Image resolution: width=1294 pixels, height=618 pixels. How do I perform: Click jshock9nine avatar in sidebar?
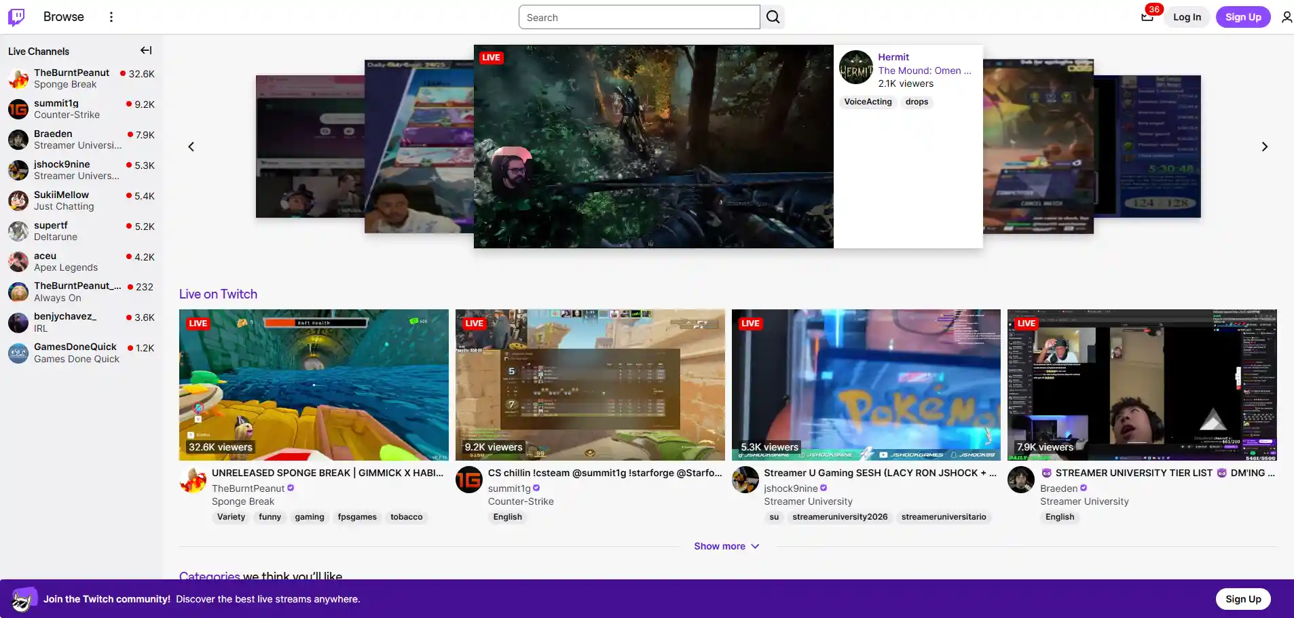click(18, 170)
